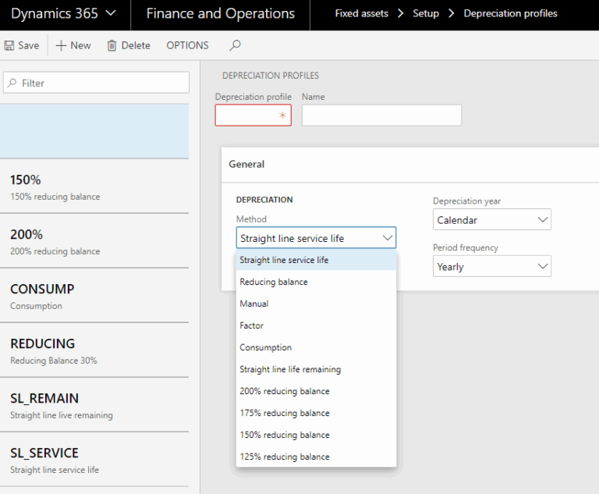Click the Name input field
The height and width of the screenshot is (494, 599).
(x=381, y=115)
